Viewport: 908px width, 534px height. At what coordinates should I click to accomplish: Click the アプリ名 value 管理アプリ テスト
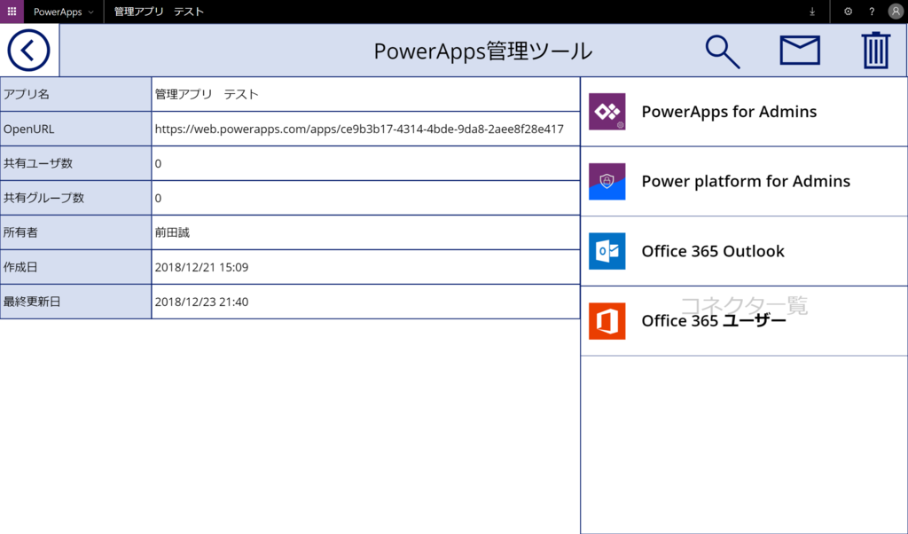coord(206,94)
